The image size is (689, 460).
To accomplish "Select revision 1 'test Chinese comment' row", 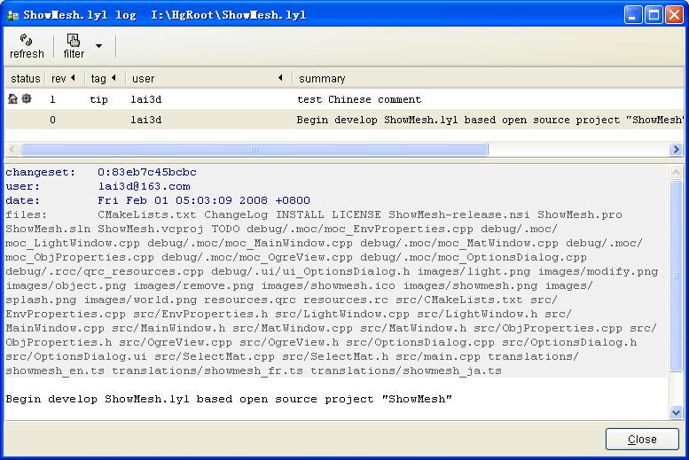I will pyautogui.click(x=355, y=99).
